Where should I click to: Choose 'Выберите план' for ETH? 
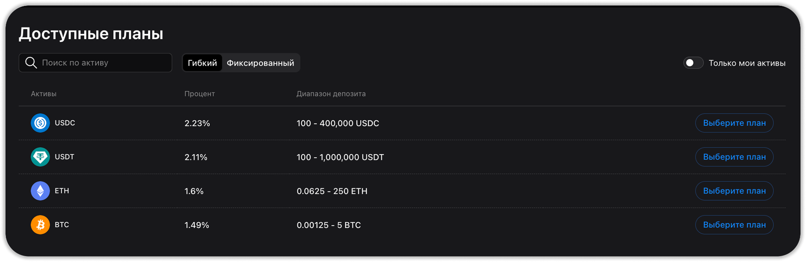[x=734, y=191]
